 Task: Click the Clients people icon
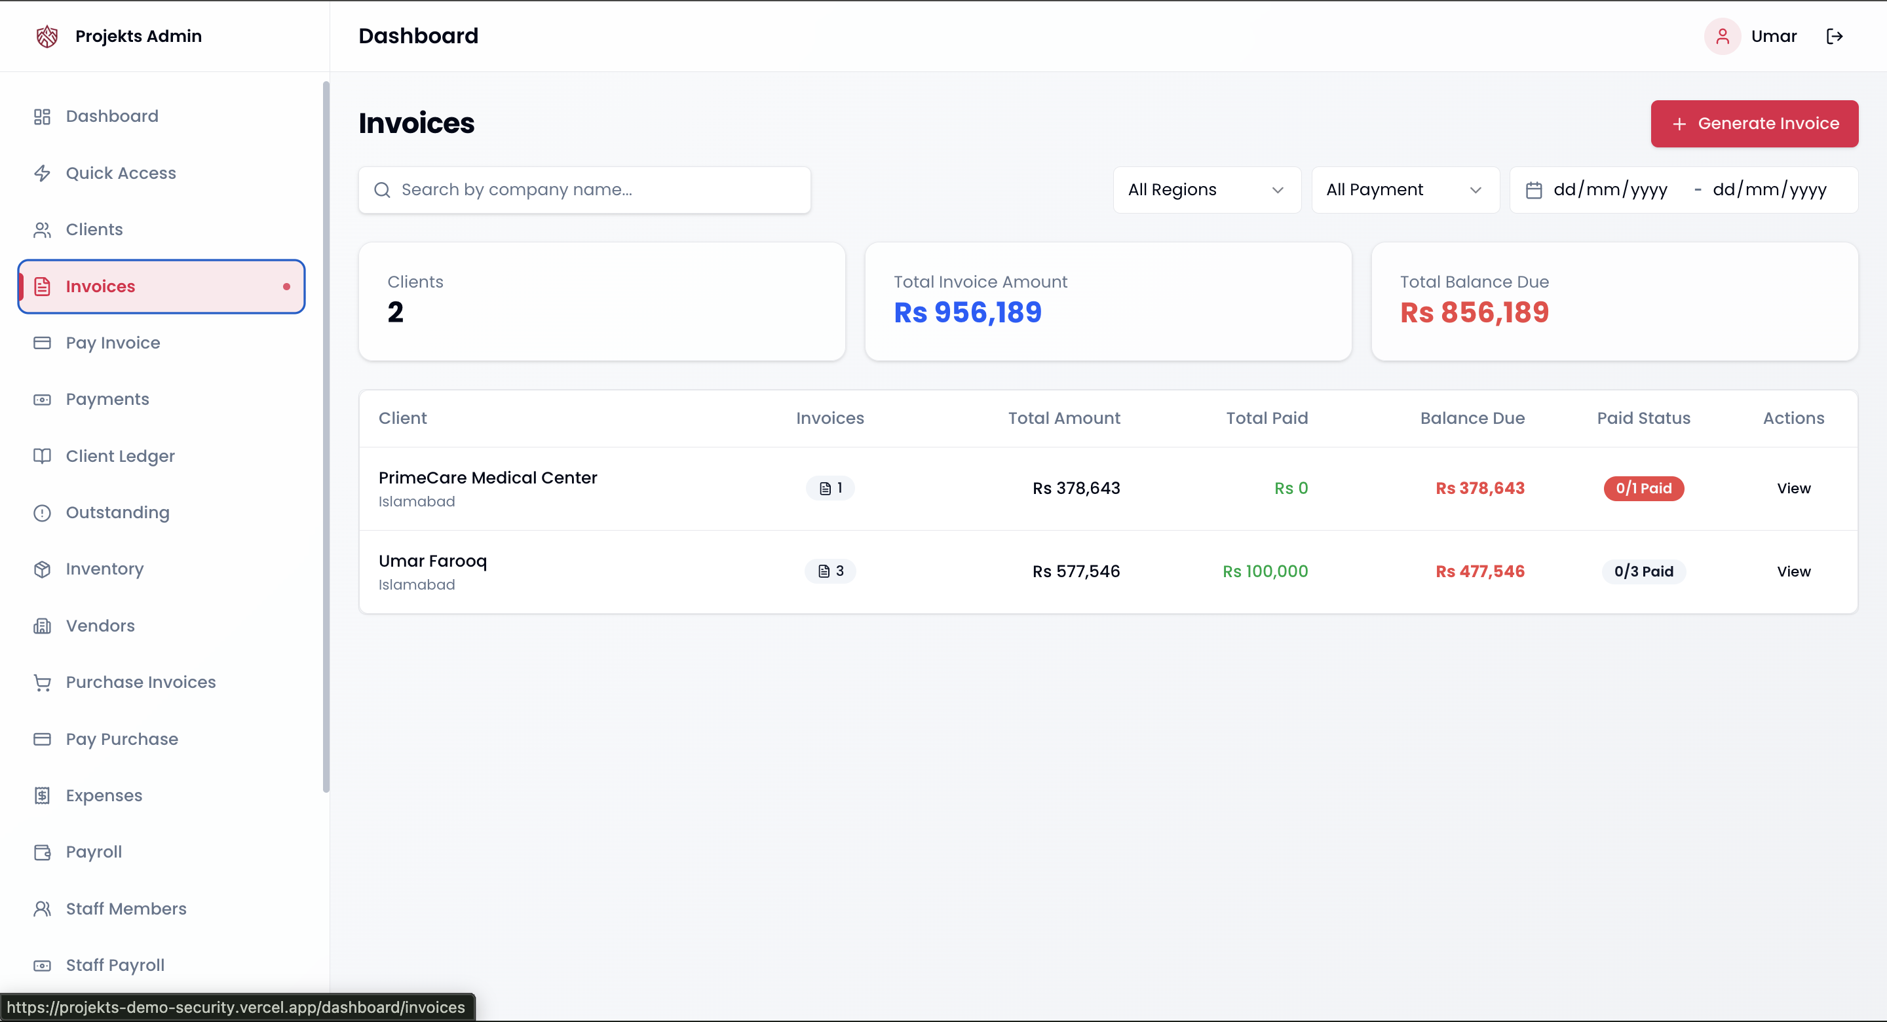[x=43, y=229]
